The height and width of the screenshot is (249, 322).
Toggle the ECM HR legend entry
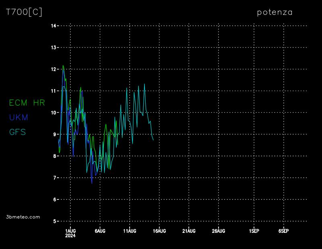coord(27,103)
